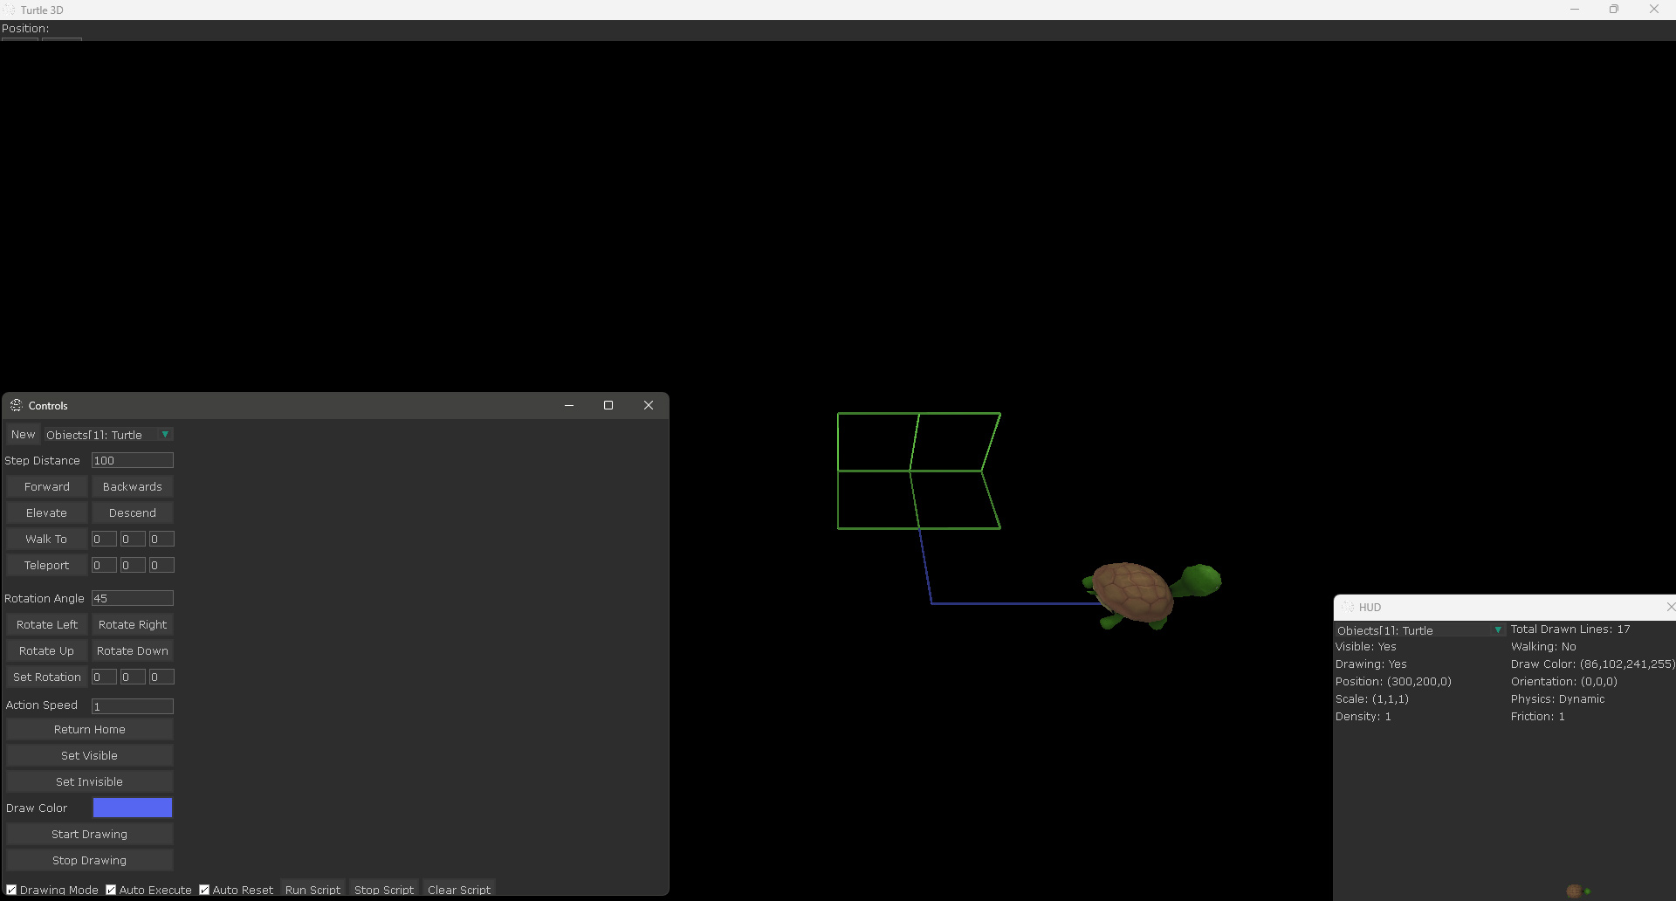
Task: Open the blue Draw Color swatch
Action: 133,808
